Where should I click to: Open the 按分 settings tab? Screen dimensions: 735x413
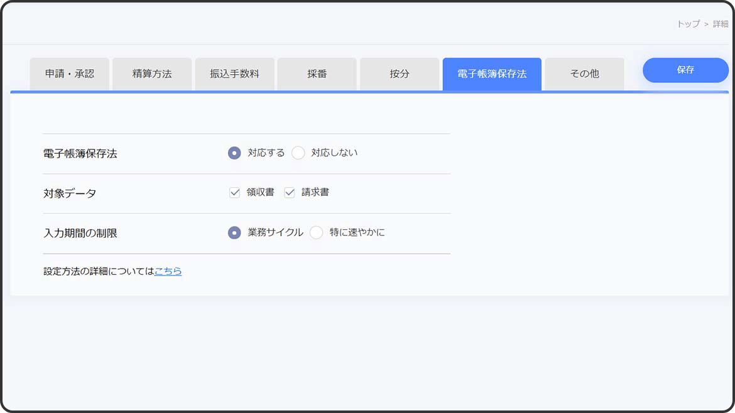tap(399, 74)
